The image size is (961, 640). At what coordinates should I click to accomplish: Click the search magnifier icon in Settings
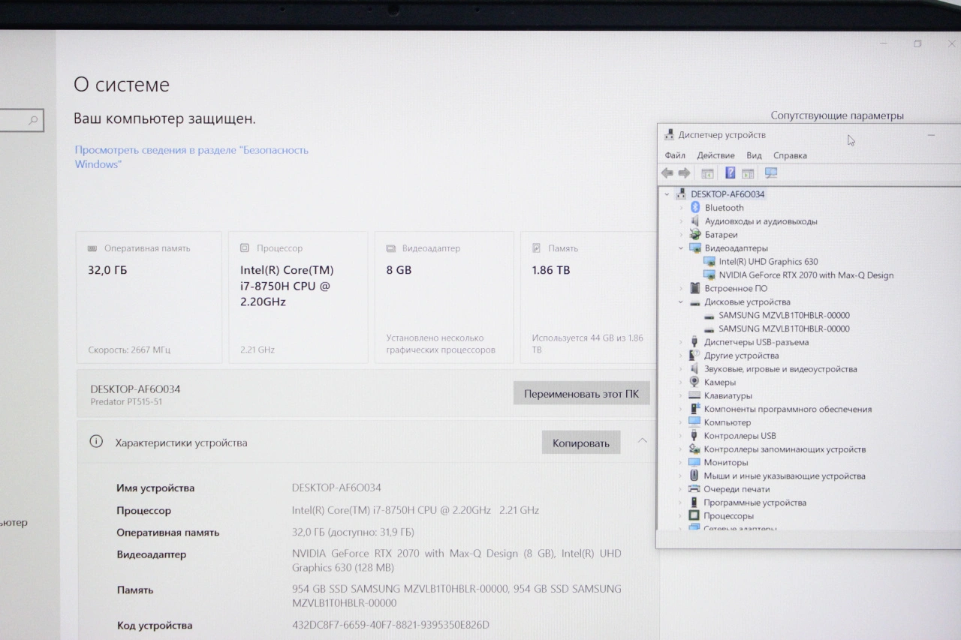(x=33, y=120)
